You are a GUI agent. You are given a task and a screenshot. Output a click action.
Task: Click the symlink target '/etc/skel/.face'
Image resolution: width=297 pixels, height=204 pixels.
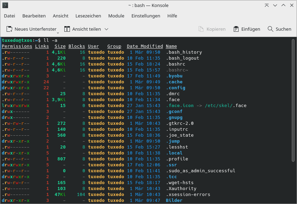coord(226,106)
